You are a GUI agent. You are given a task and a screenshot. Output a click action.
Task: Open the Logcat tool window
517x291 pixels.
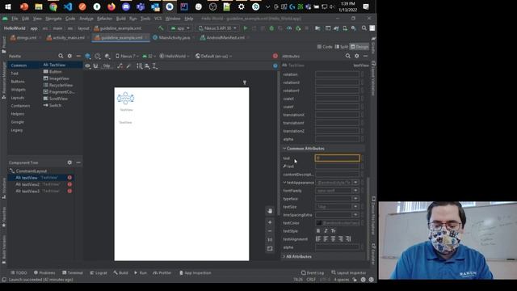(x=99, y=273)
